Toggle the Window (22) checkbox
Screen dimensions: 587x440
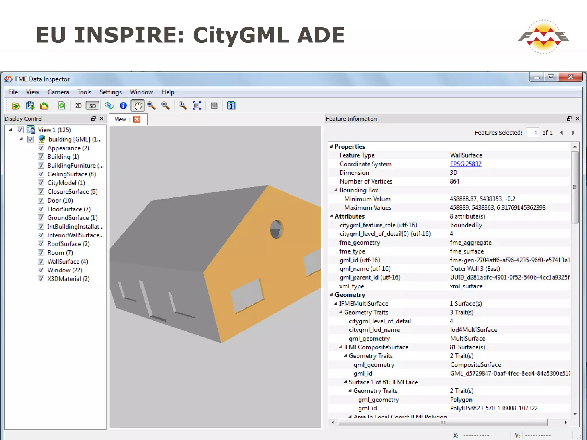(41, 270)
